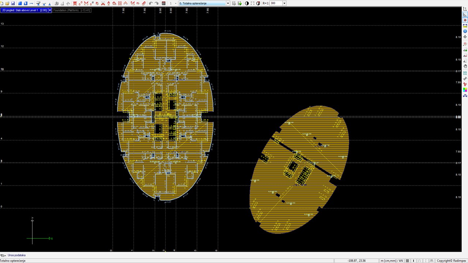Toggle the black/white contrast display icon
This screenshot has width=468, height=263.
coord(247,3)
